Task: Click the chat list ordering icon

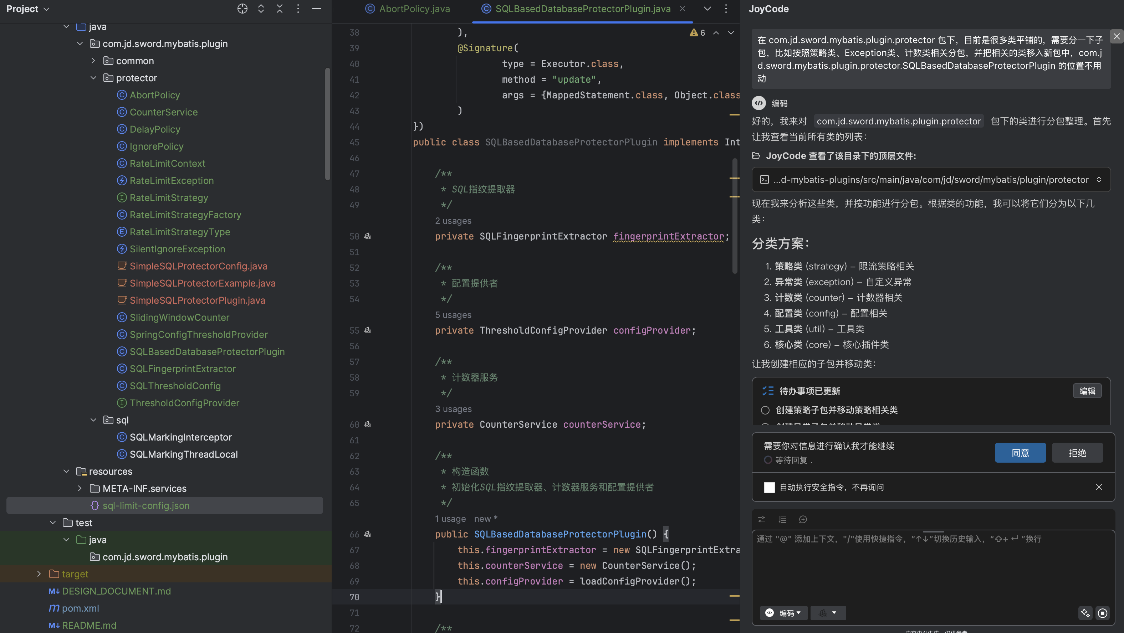Action: 782,519
